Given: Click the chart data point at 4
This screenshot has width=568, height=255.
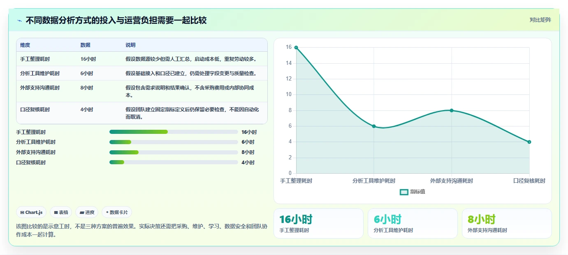Looking at the screenshot, I should 529,142.
